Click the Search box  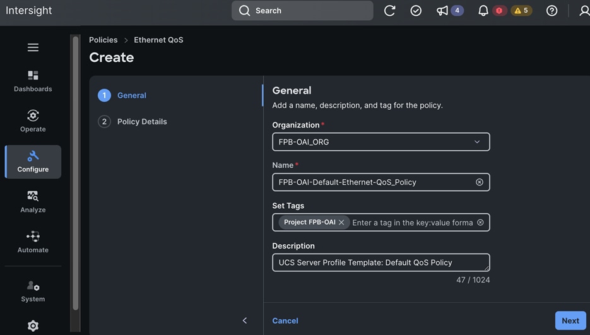[x=302, y=11]
